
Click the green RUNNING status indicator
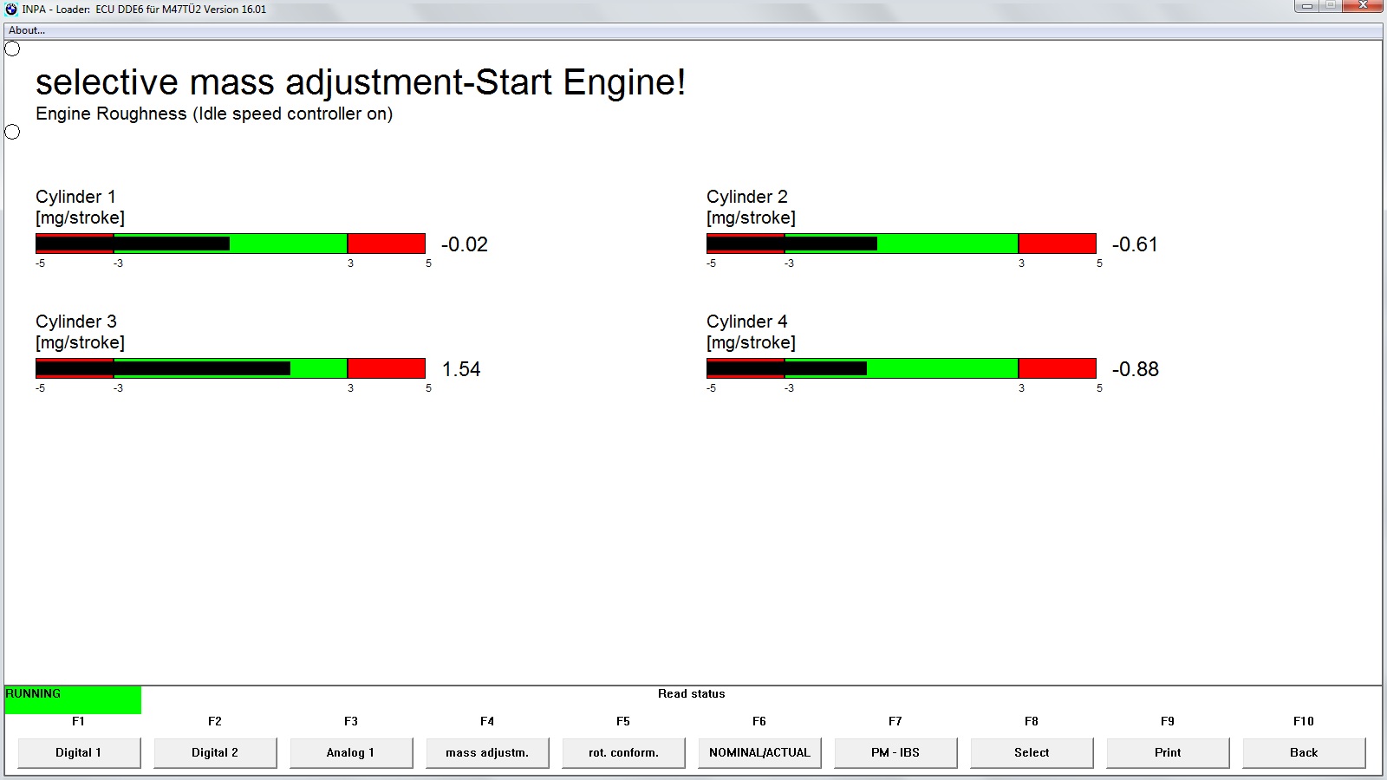point(73,699)
